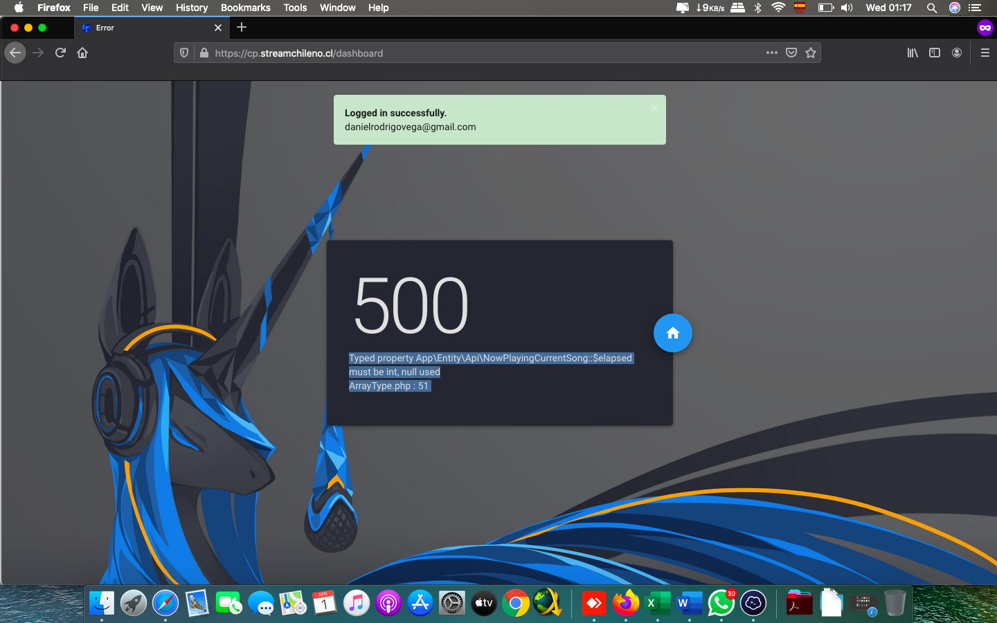997x623 pixels.
Task: Open Finder from the Dock
Action: pyautogui.click(x=102, y=603)
